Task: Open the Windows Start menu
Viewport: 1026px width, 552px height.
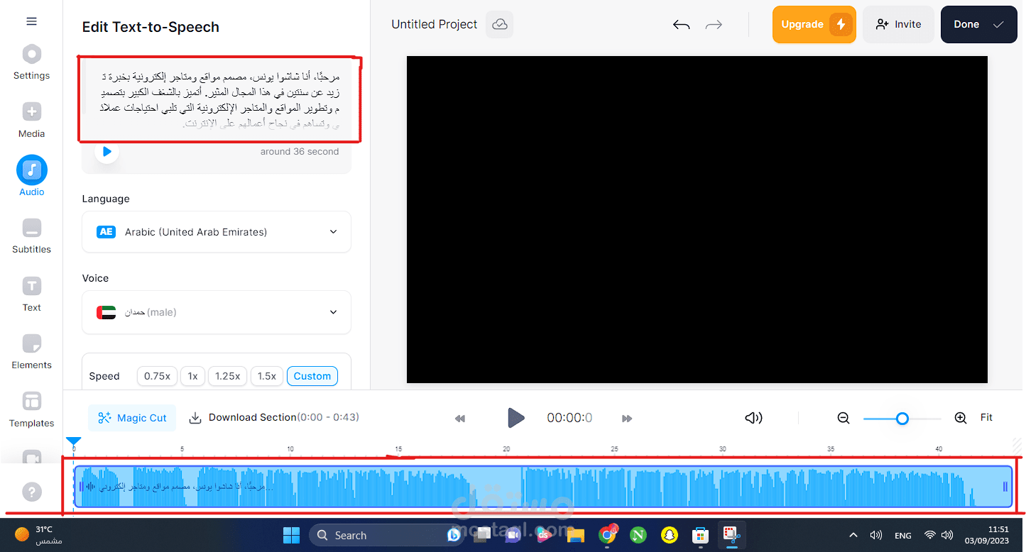Action: pos(291,535)
